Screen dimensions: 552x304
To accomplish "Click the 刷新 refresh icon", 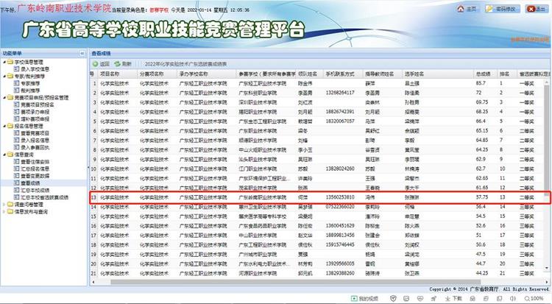I will 117,64.
